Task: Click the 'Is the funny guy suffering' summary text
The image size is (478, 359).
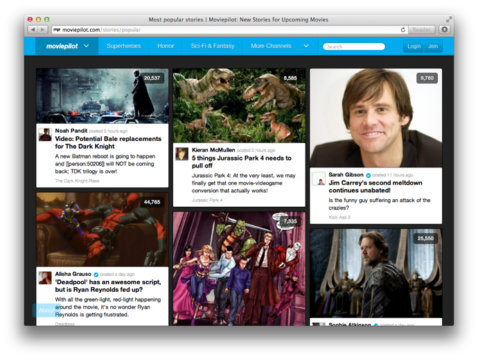Action: [380, 204]
